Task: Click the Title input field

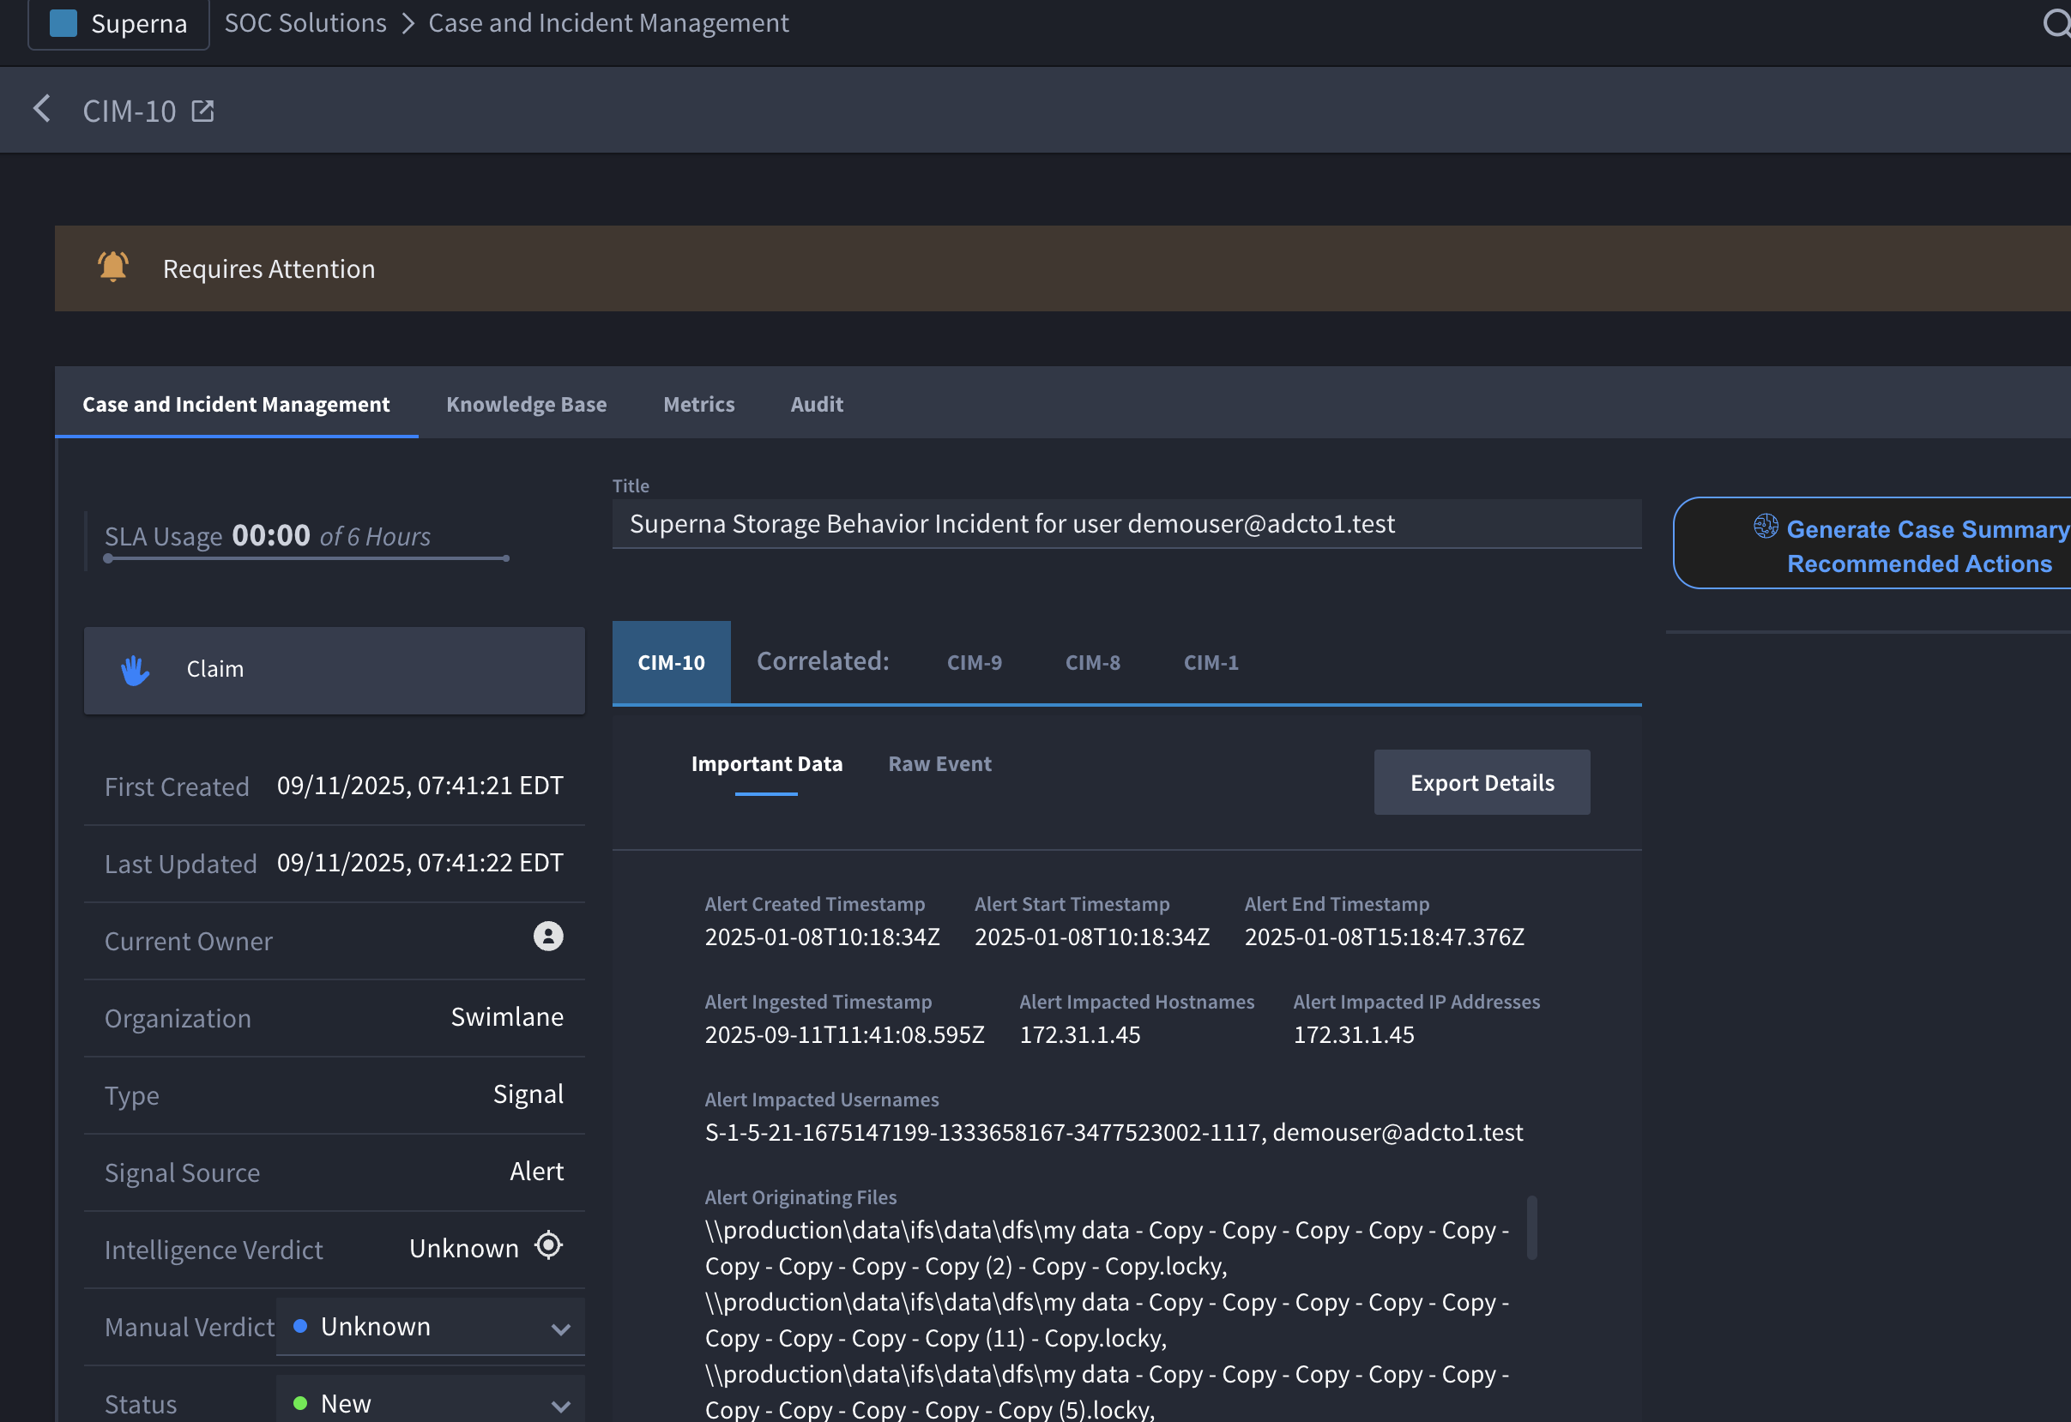Action: pos(1126,524)
